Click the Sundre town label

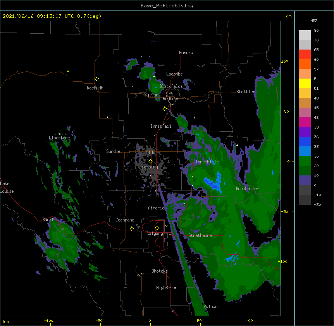tap(113, 151)
